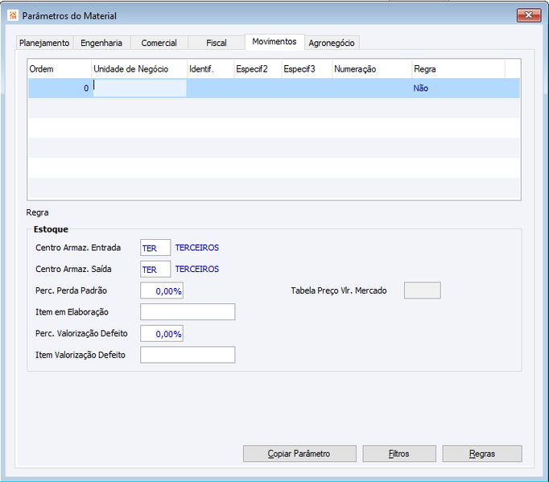Image resolution: width=549 pixels, height=482 pixels.
Task: Click the orange application icon in title bar
Action: point(13,16)
